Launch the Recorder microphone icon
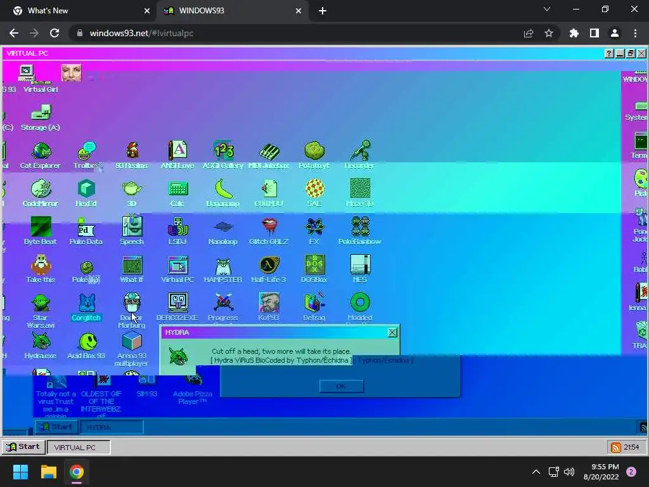649x487 pixels. 360,156
